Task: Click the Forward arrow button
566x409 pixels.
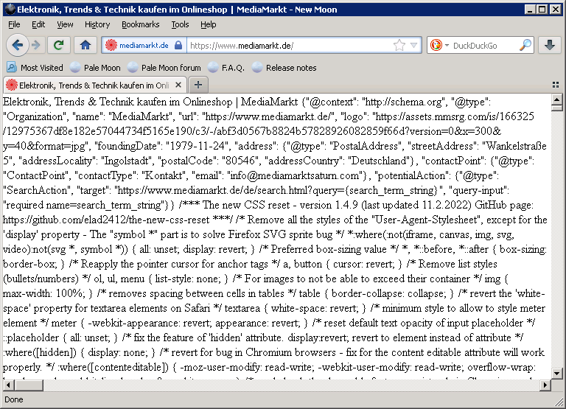Action: (35, 45)
